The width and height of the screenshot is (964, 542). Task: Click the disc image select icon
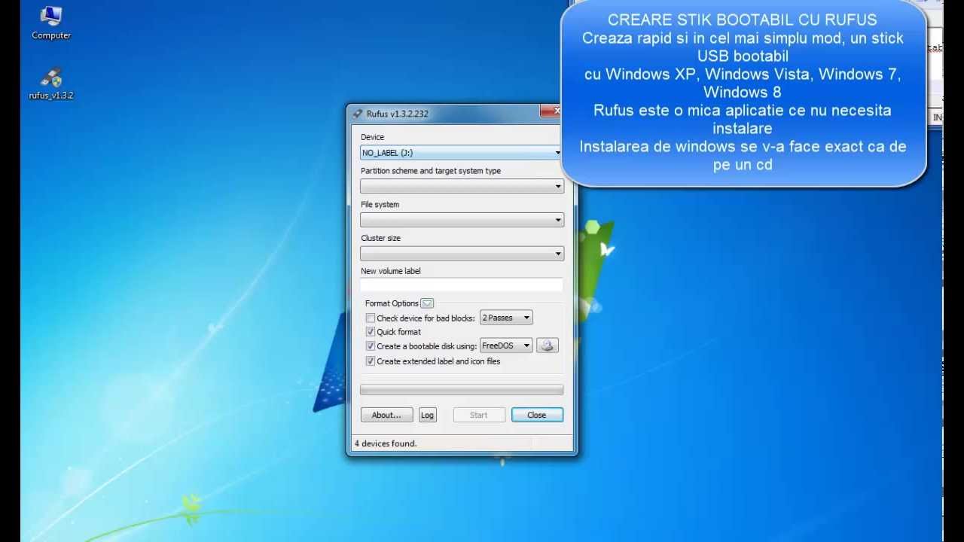click(548, 346)
